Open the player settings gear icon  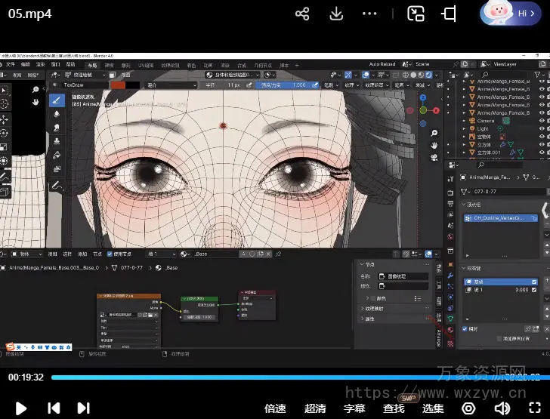(468, 408)
